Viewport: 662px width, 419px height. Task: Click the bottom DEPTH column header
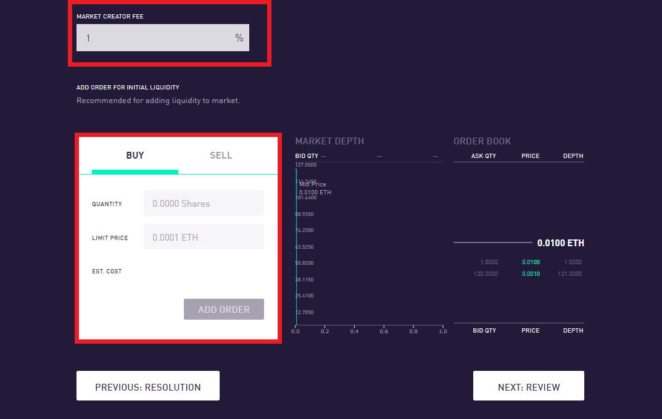pos(573,330)
